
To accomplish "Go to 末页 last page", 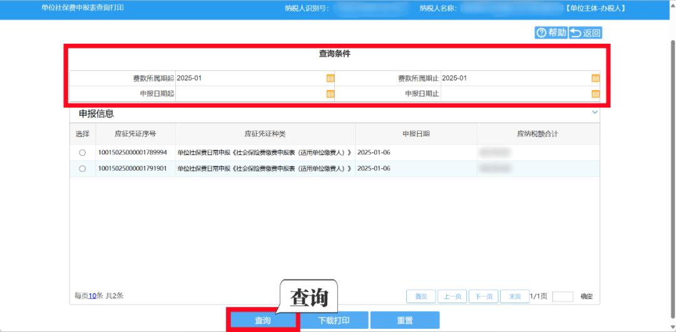I will (515, 296).
